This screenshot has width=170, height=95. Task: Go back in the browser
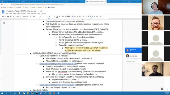pyautogui.click(x=2, y=5)
